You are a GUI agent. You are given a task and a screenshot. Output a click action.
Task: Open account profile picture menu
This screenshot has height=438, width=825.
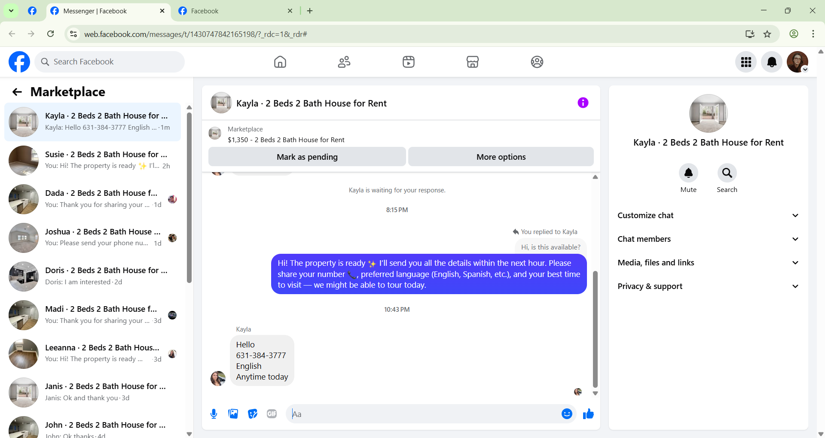point(797,62)
